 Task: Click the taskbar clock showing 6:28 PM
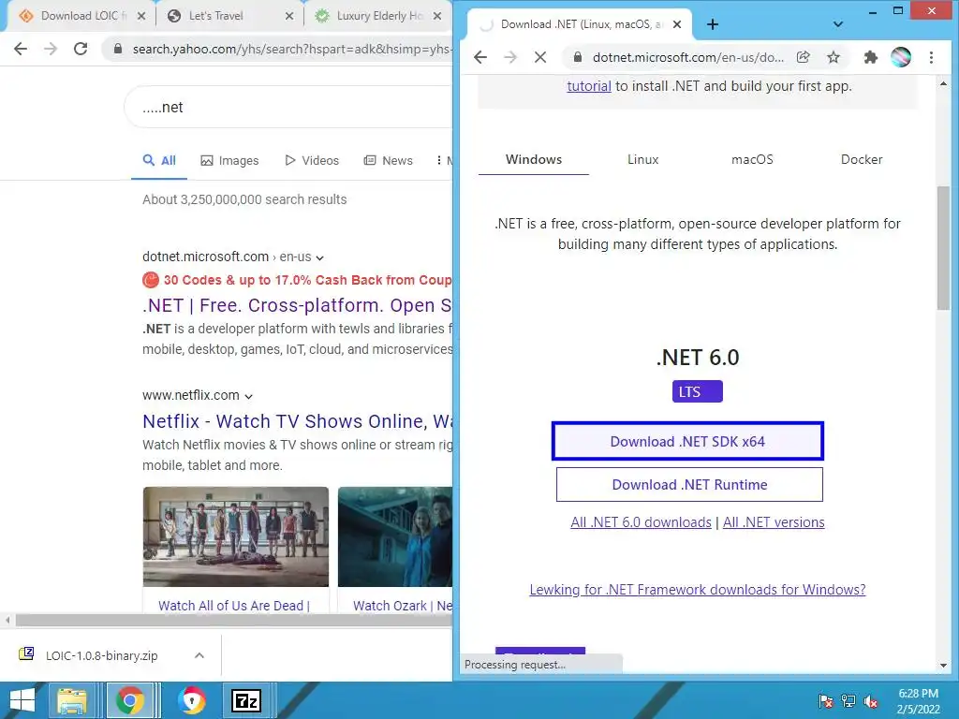click(x=918, y=701)
